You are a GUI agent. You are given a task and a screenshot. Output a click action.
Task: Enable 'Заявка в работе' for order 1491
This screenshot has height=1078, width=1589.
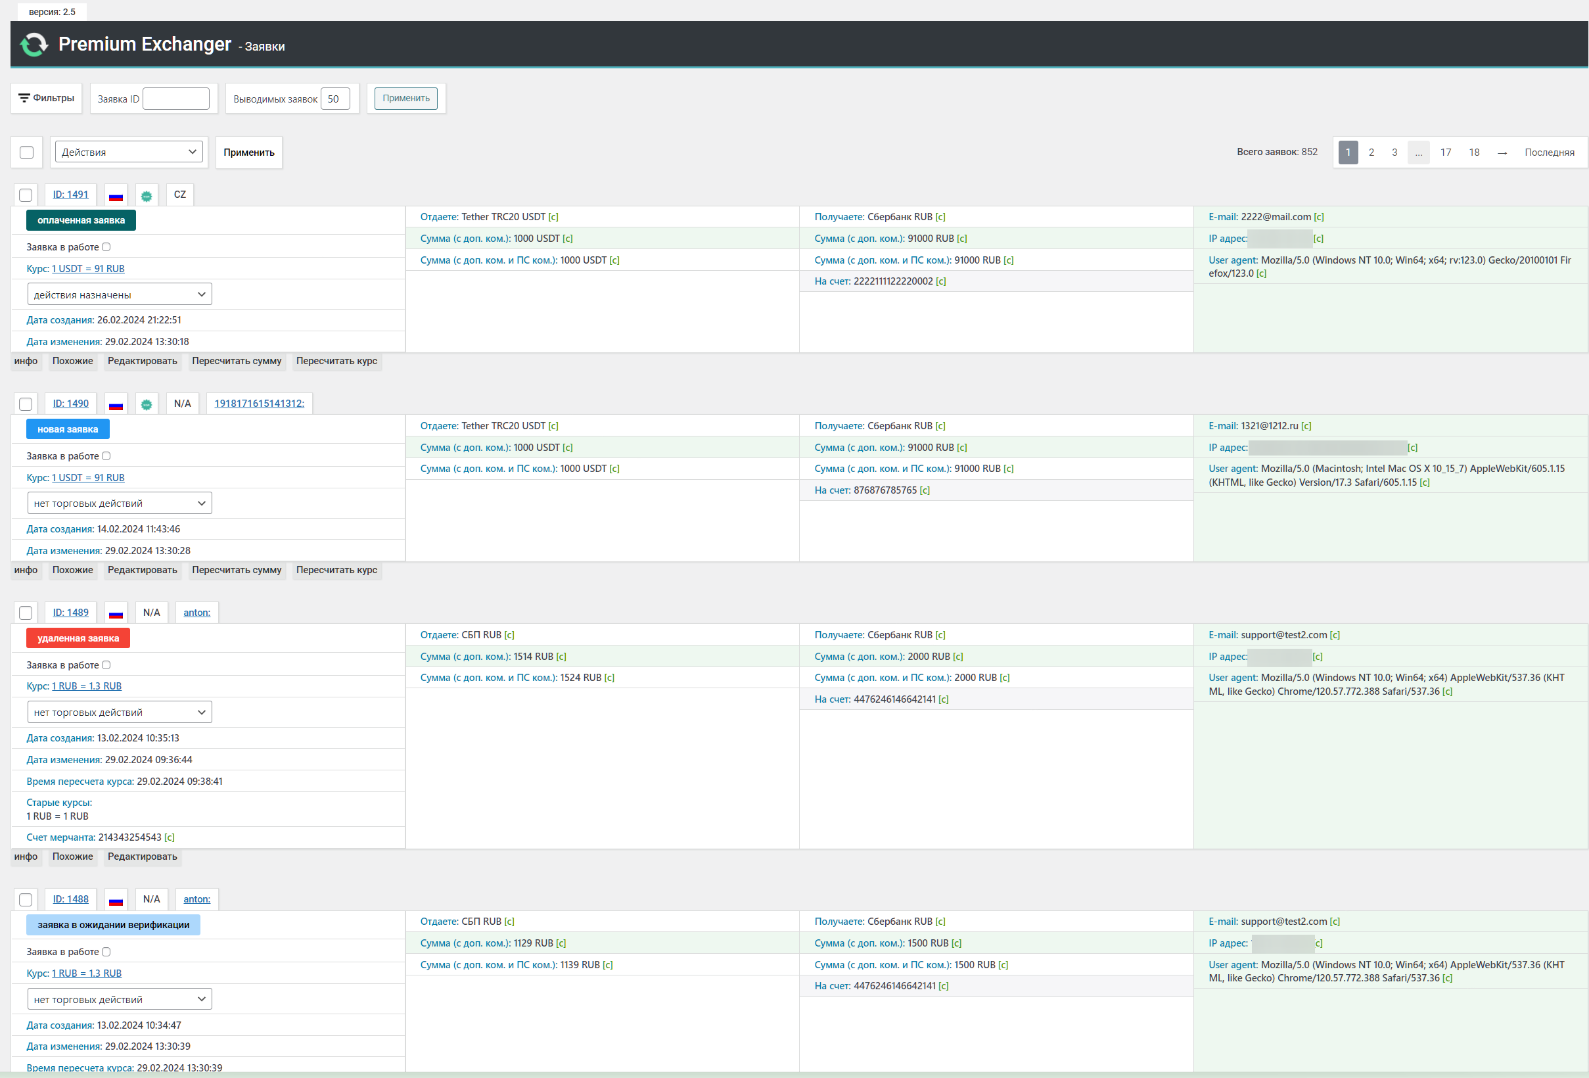click(106, 247)
